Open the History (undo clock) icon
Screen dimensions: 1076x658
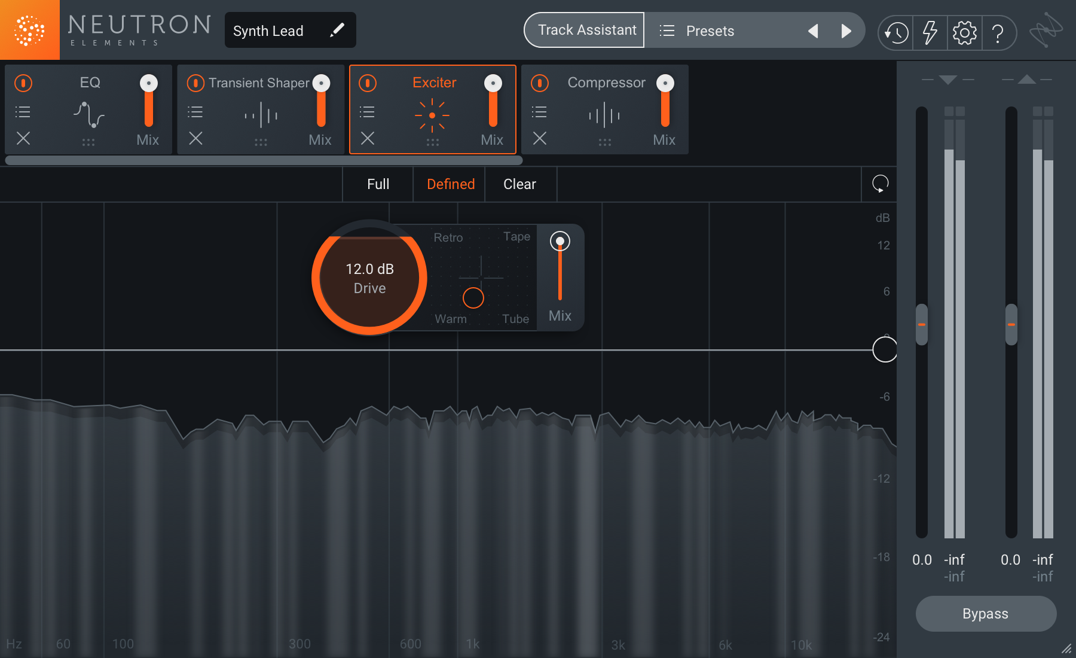(896, 32)
